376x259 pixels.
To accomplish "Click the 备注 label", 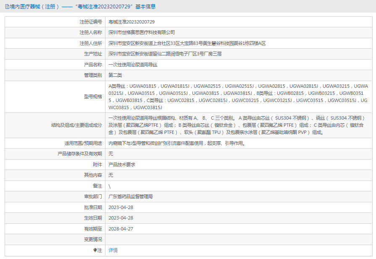I will (97, 186).
